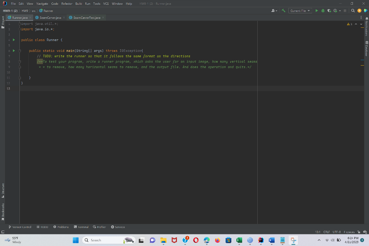This screenshot has width=369, height=246.
Task: Click the grey Stop square in toolbar
Action: tap(345, 10)
